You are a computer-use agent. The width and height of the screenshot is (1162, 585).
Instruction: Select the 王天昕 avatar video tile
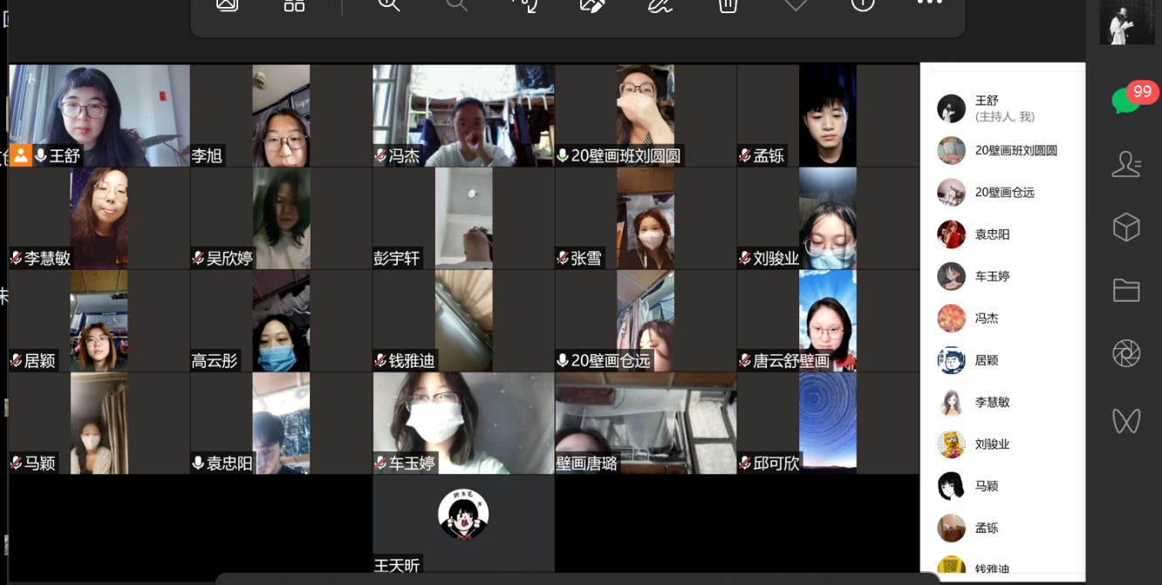[x=463, y=514]
